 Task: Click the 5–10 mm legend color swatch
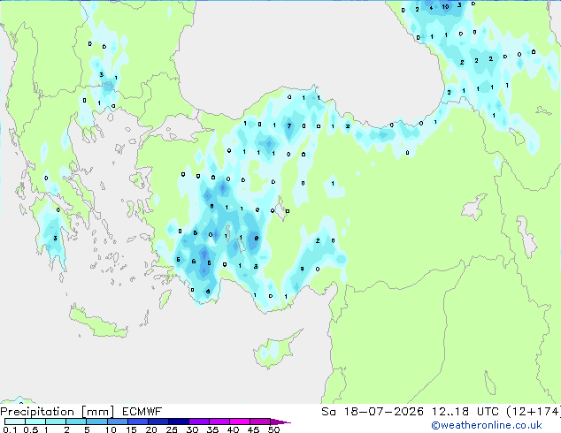pos(96,422)
